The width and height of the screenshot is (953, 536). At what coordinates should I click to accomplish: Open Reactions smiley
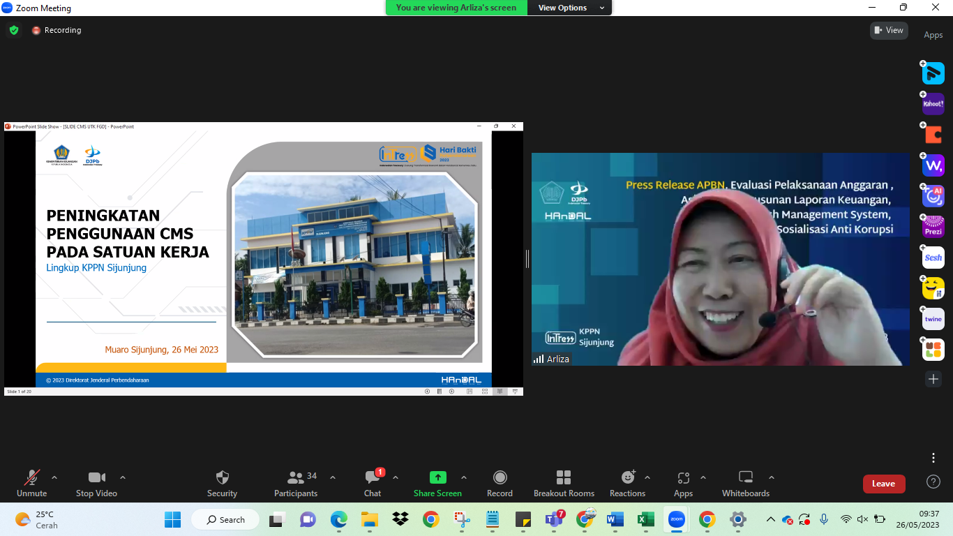tap(627, 484)
